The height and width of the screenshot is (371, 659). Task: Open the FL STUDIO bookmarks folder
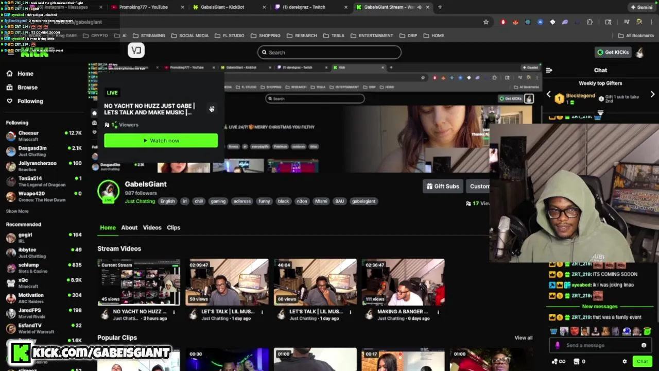(x=229, y=36)
